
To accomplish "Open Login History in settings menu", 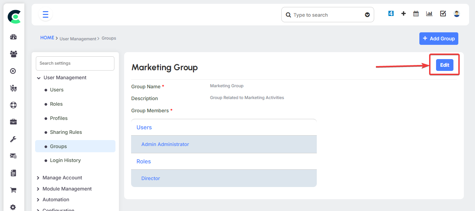I will tap(65, 160).
